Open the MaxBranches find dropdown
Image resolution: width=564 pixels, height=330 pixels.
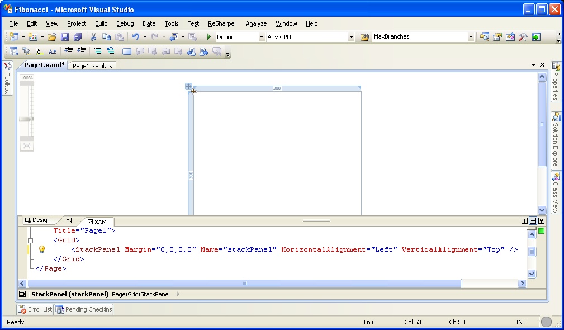471,37
